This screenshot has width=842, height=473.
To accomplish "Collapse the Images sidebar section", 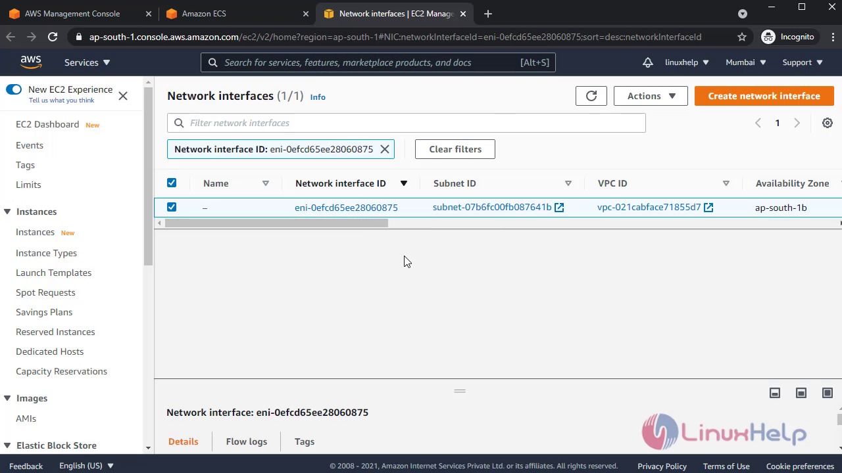I will [8, 398].
